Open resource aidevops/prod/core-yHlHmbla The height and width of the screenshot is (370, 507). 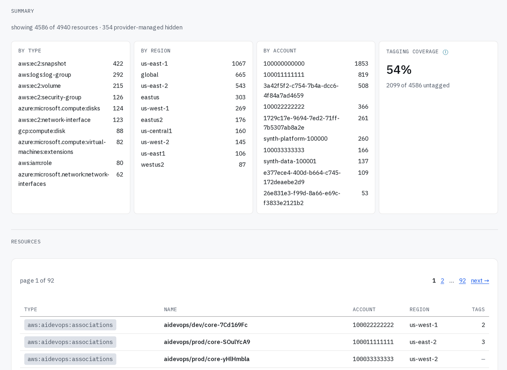click(x=207, y=359)
